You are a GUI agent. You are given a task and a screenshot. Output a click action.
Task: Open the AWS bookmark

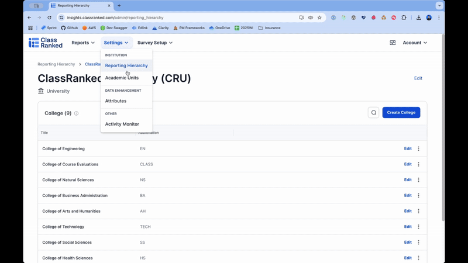click(89, 27)
